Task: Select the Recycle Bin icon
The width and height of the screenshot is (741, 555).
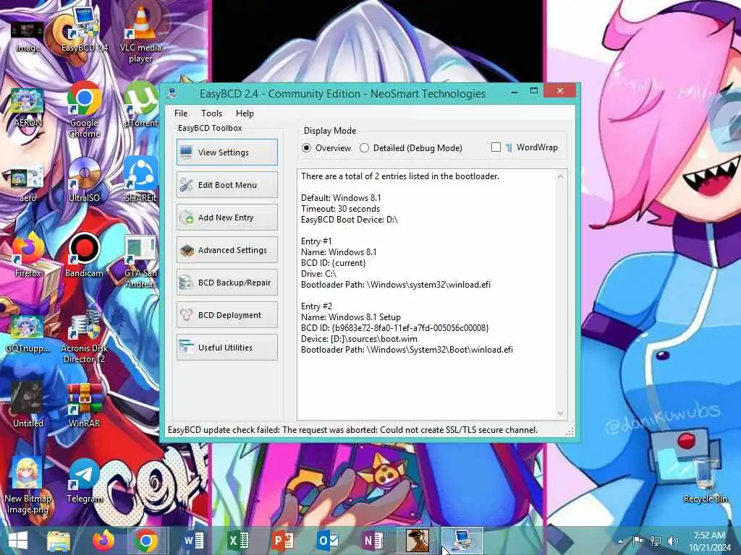Action: click(x=705, y=481)
